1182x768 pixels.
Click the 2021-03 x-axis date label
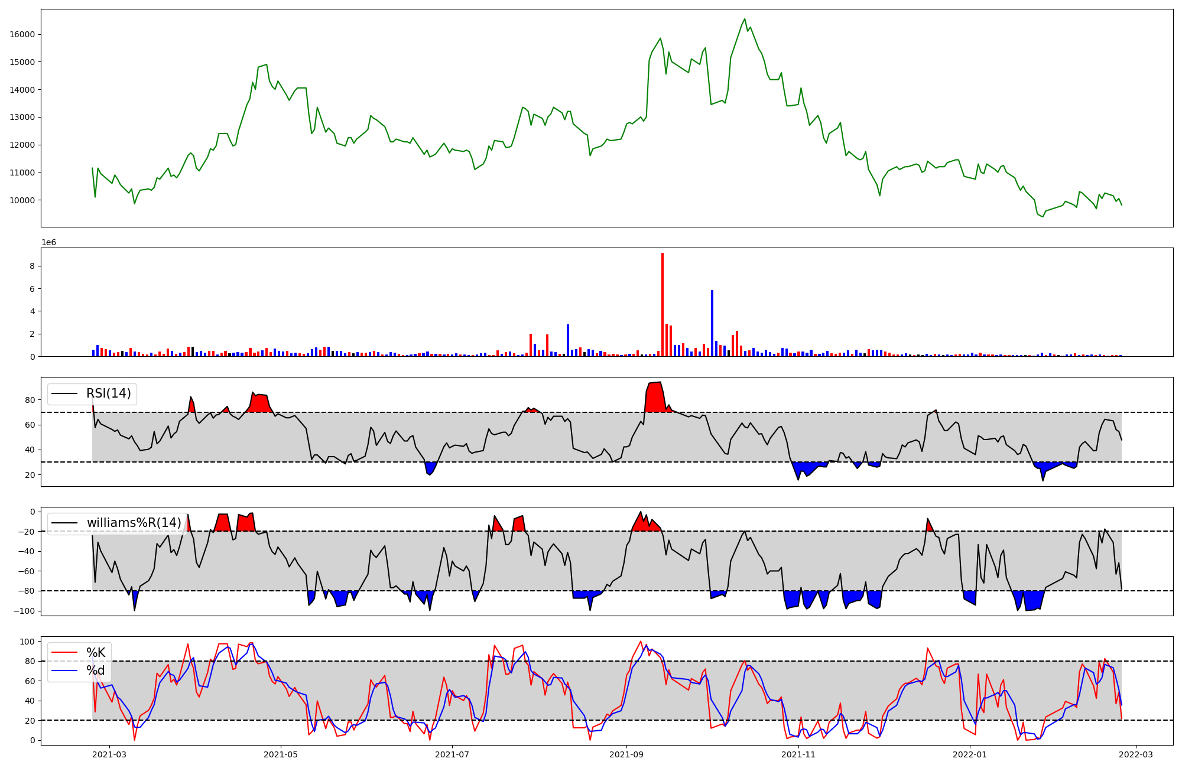coord(109,754)
